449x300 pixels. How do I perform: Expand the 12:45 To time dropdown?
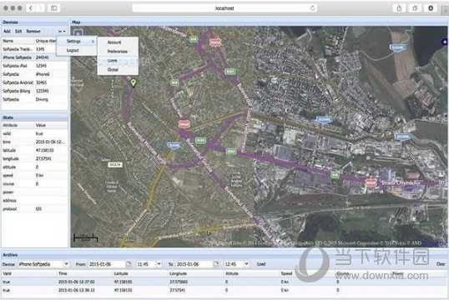tap(246, 263)
